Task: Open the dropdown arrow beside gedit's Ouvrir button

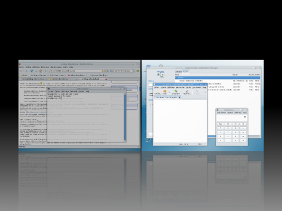Action: (169, 92)
